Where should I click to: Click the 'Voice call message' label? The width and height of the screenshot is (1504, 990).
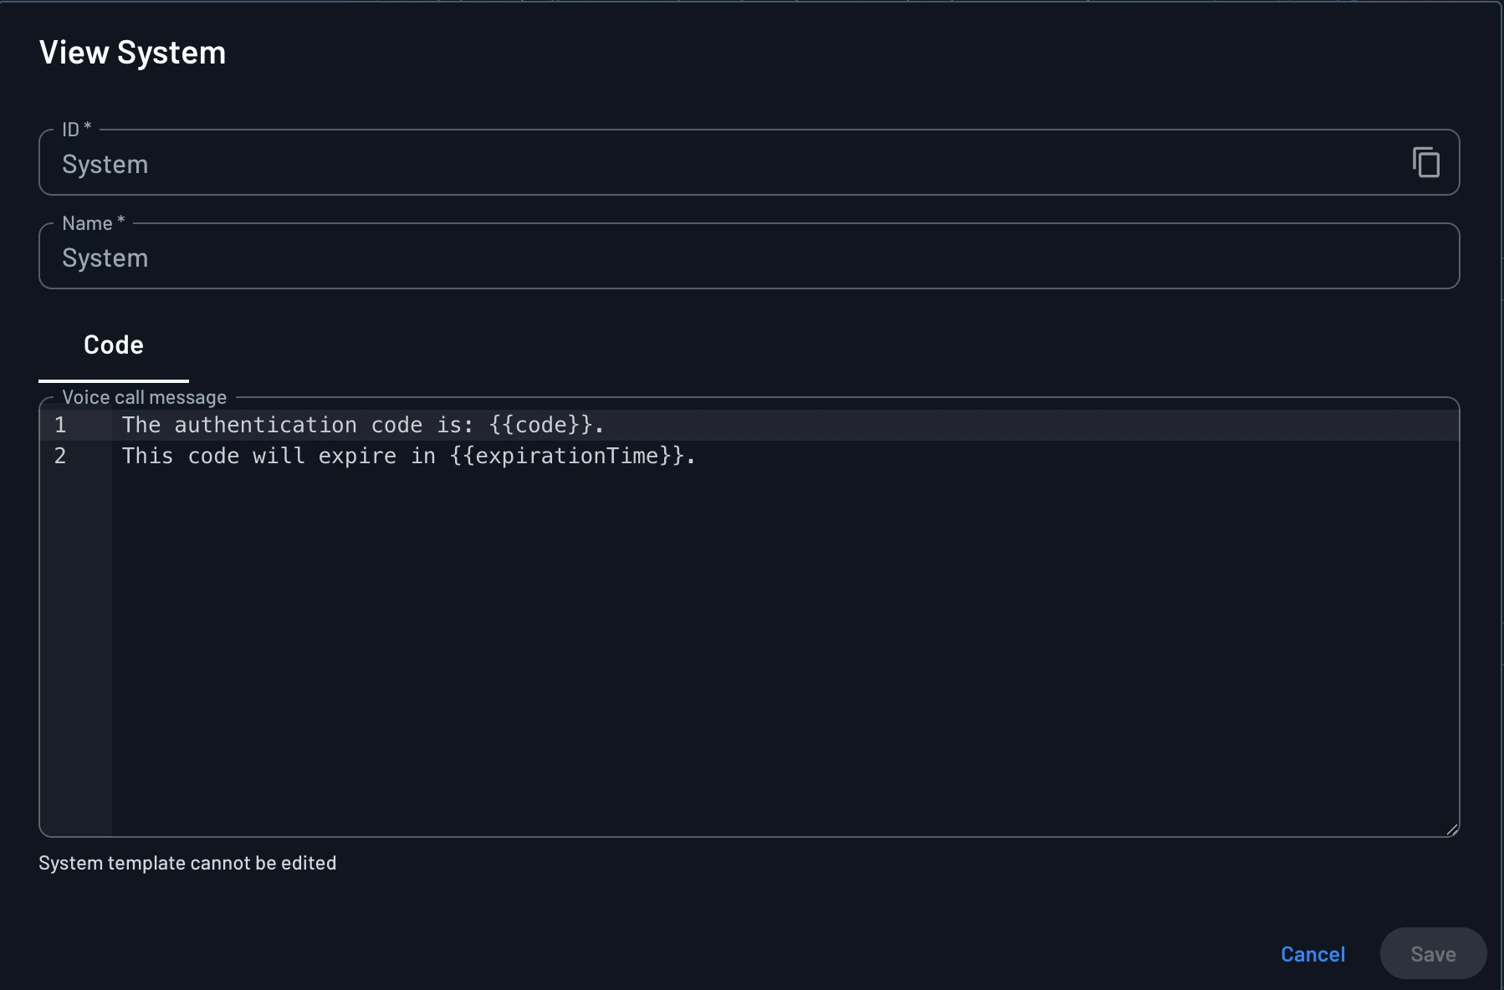pyautogui.click(x=145, y=397)
